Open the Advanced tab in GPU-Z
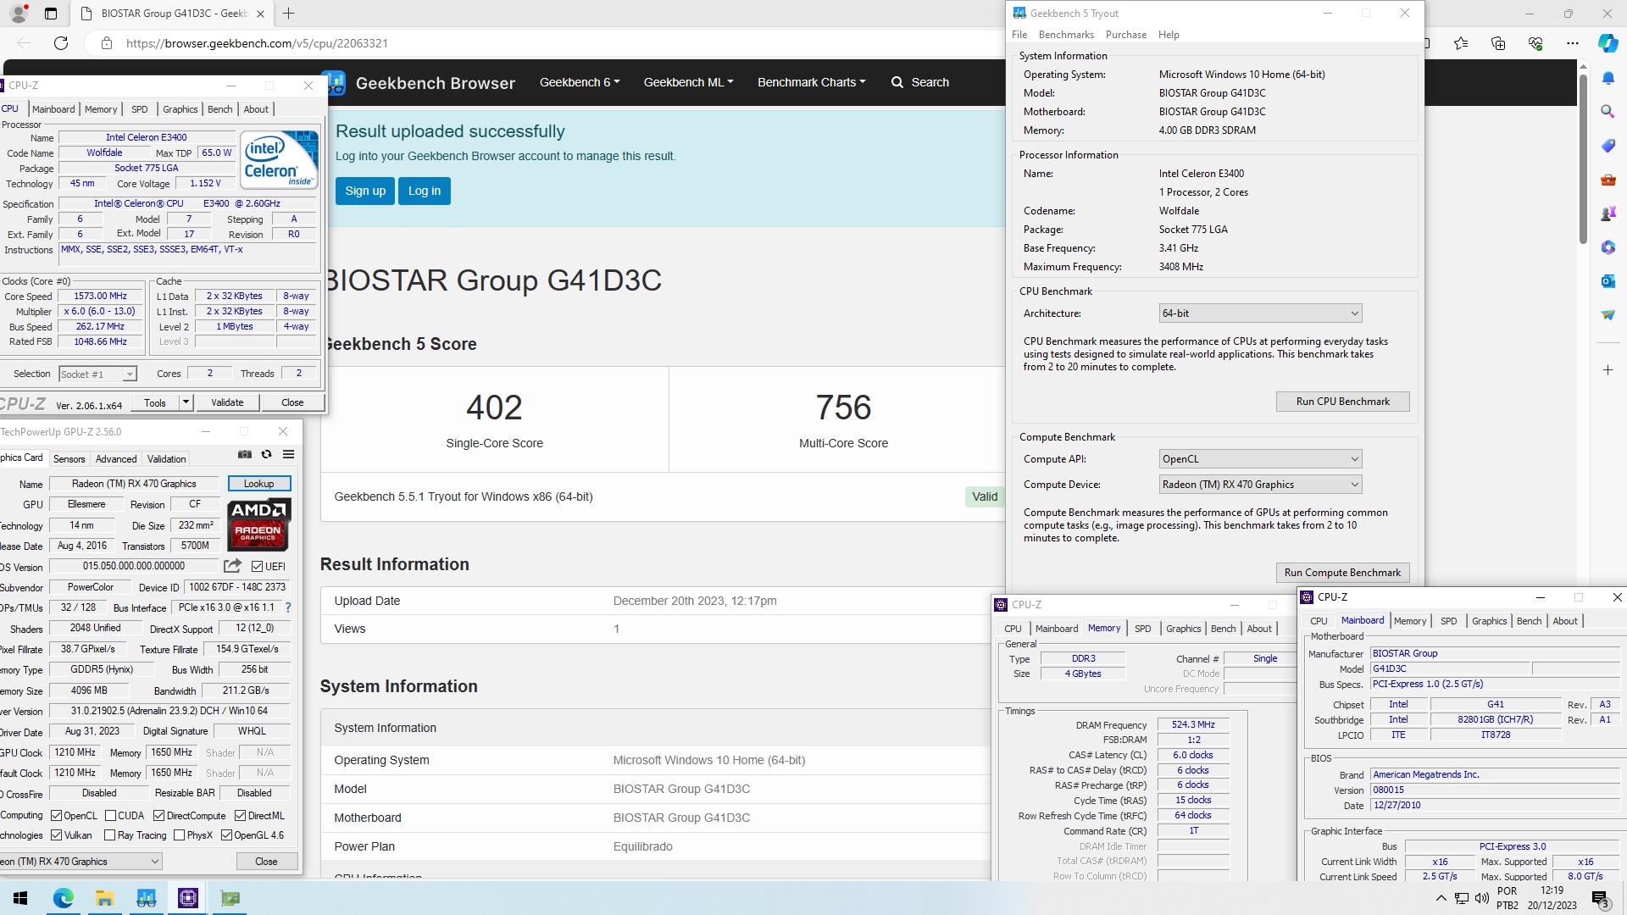This screenshot has height=915, width=1627. click(116, 459)
